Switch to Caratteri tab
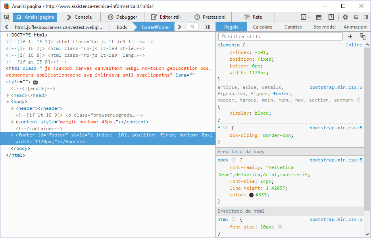Viewport: 371px width, 238px height. point(293,27)
